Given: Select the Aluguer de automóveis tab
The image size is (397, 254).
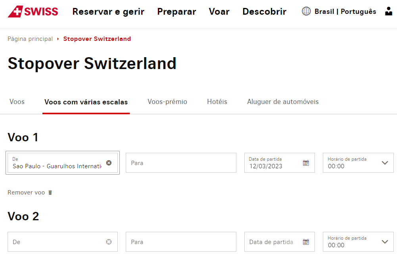Looking at the screenshot, I should (283, 102).
